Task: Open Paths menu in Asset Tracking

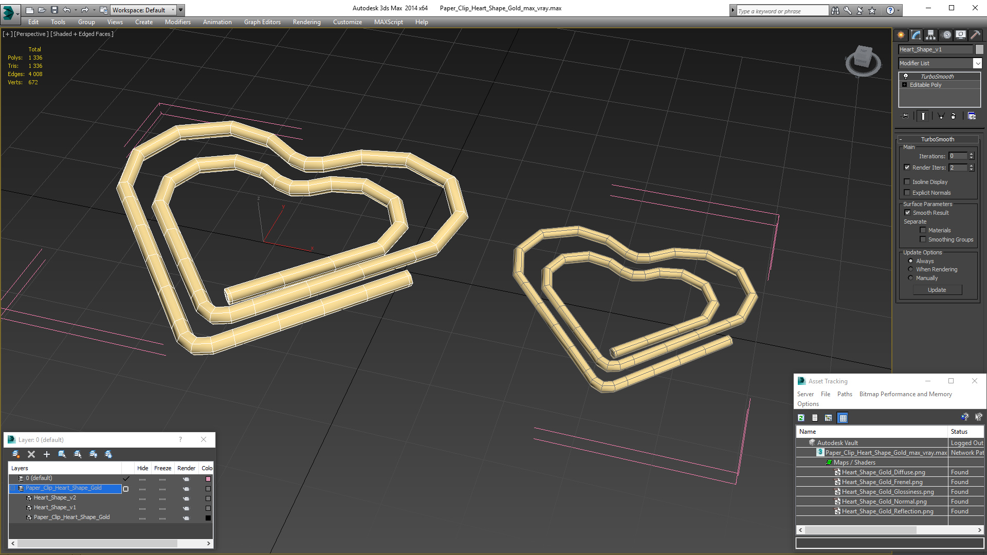Action: 845,394
